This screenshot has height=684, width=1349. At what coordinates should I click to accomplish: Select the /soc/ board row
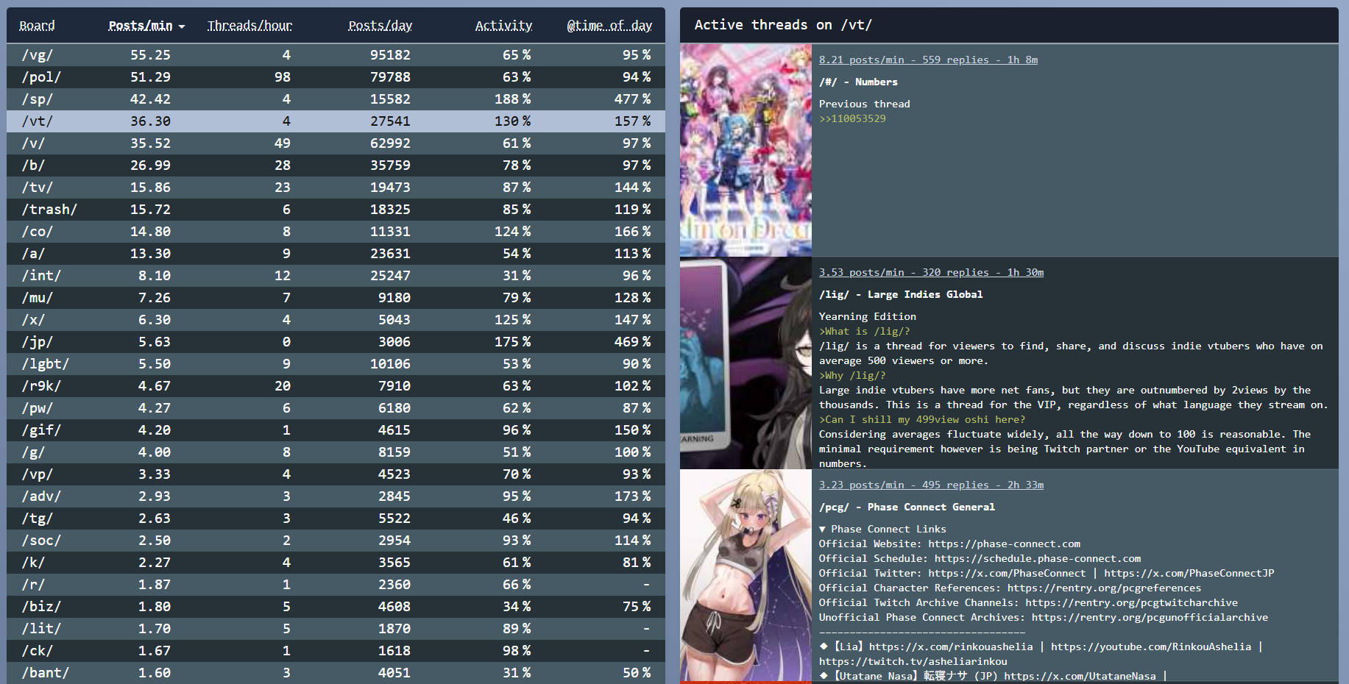[336, 541]
